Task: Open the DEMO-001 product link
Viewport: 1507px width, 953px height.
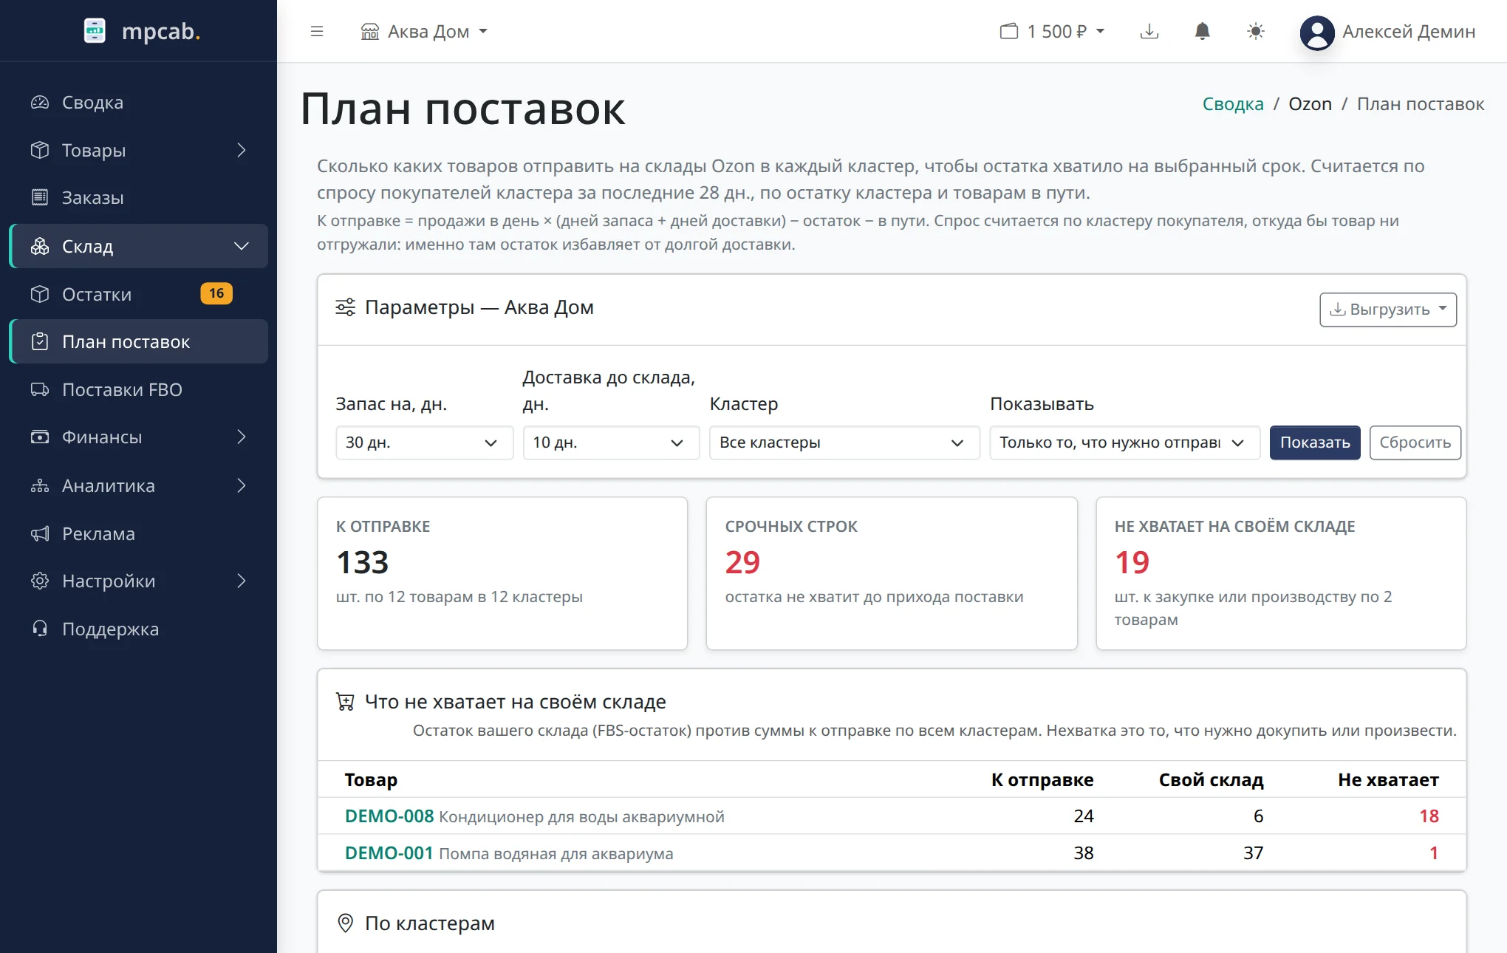Action: [389, 853]
